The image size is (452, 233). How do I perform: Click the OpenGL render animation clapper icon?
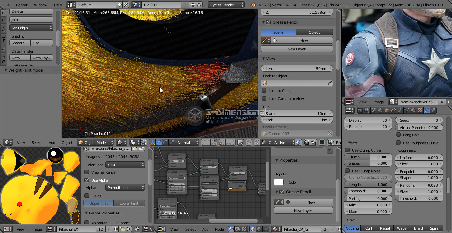click(x=313, y=142)
